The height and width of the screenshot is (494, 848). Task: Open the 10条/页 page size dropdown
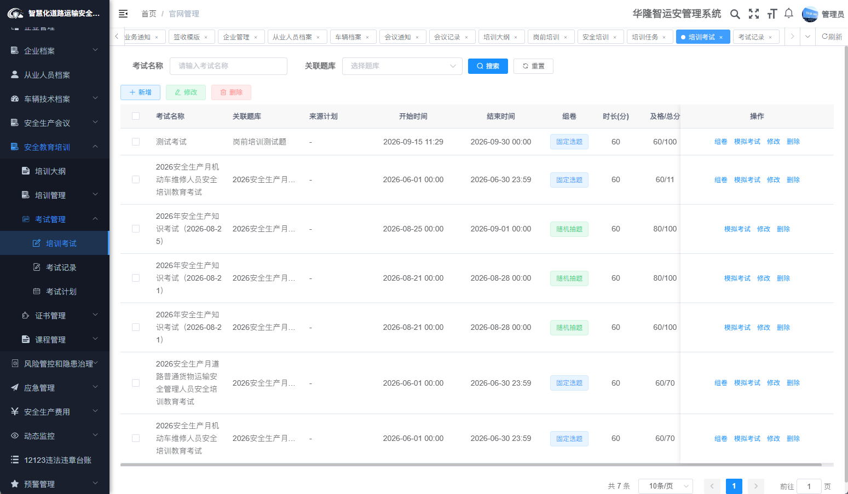tap(666, 486)
